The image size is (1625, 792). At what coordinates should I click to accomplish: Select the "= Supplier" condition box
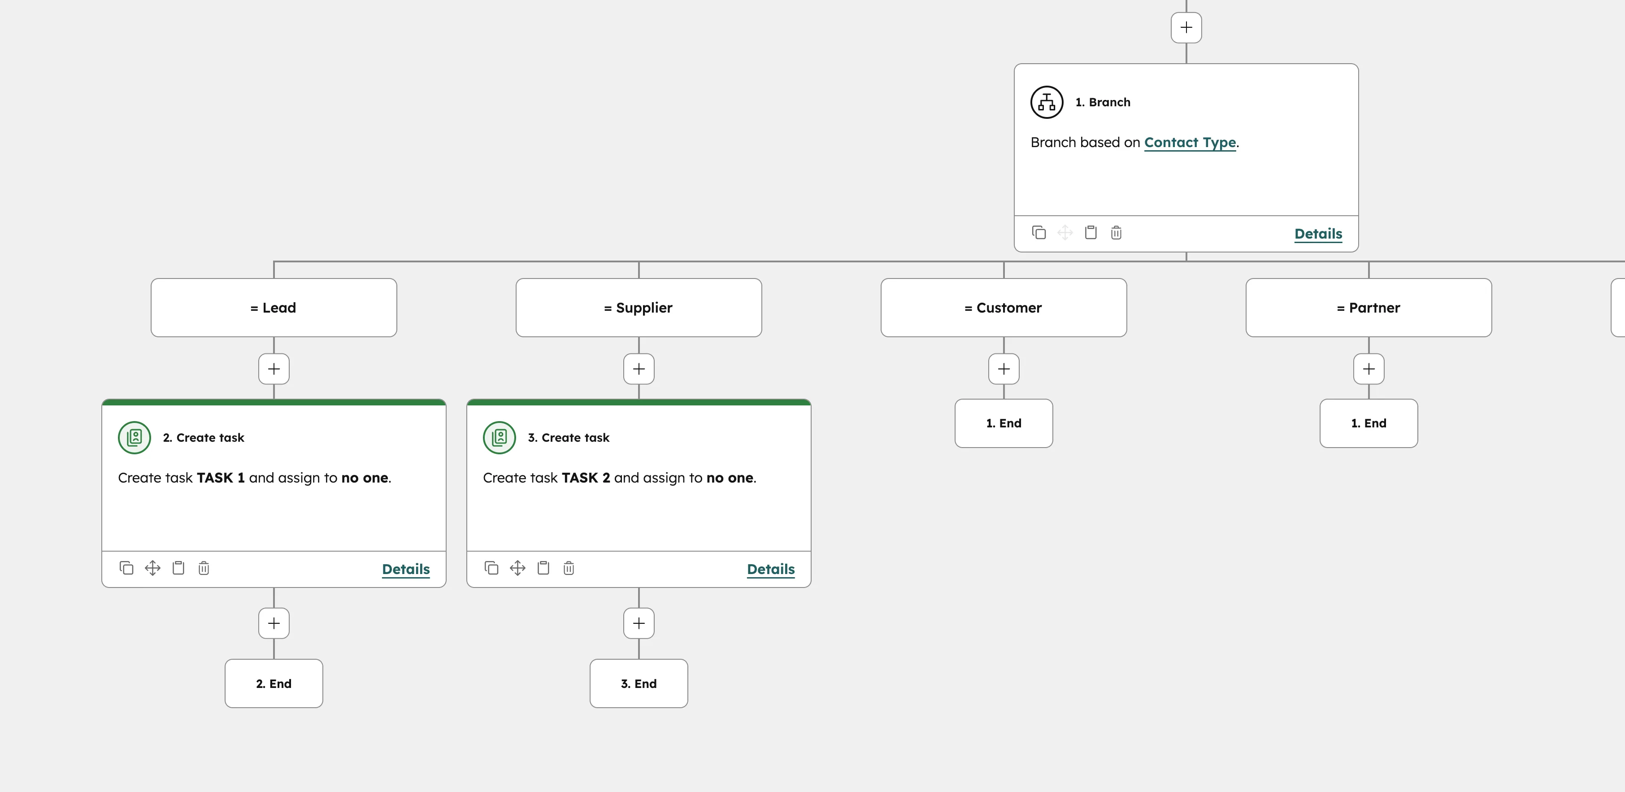[639, 307]
